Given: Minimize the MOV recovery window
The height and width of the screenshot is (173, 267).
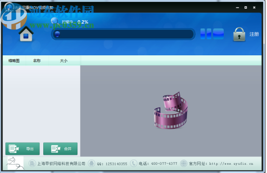Looking at the screenshot, I should (237, 8).
